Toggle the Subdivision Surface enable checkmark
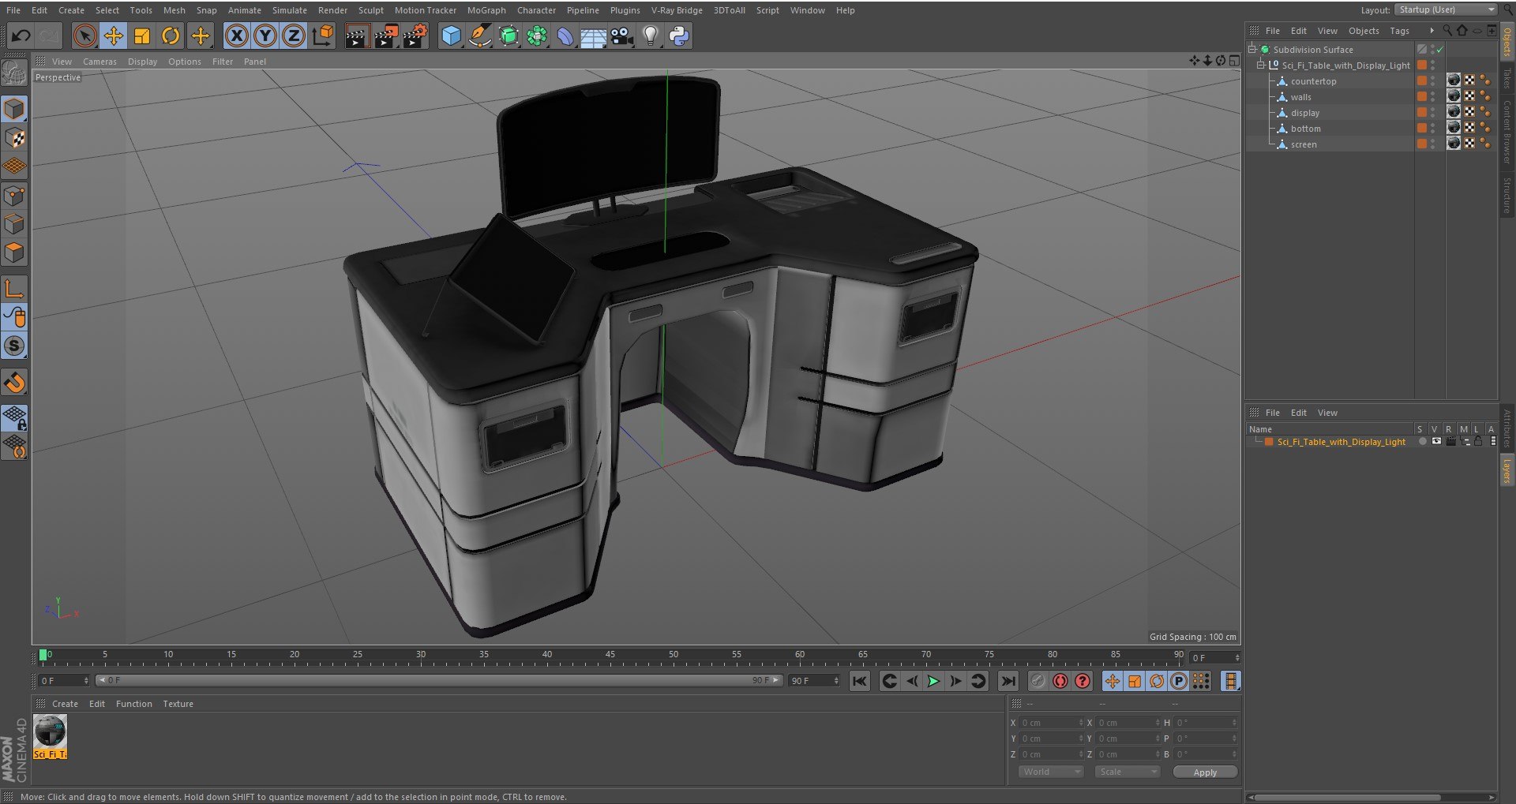 click(x=1439, y=50)
